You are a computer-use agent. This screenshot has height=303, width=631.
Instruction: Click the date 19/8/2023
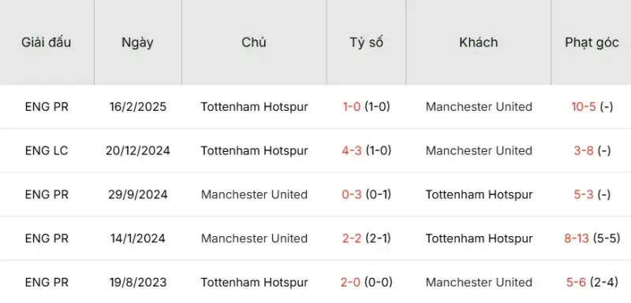click(x=137, y=282)
